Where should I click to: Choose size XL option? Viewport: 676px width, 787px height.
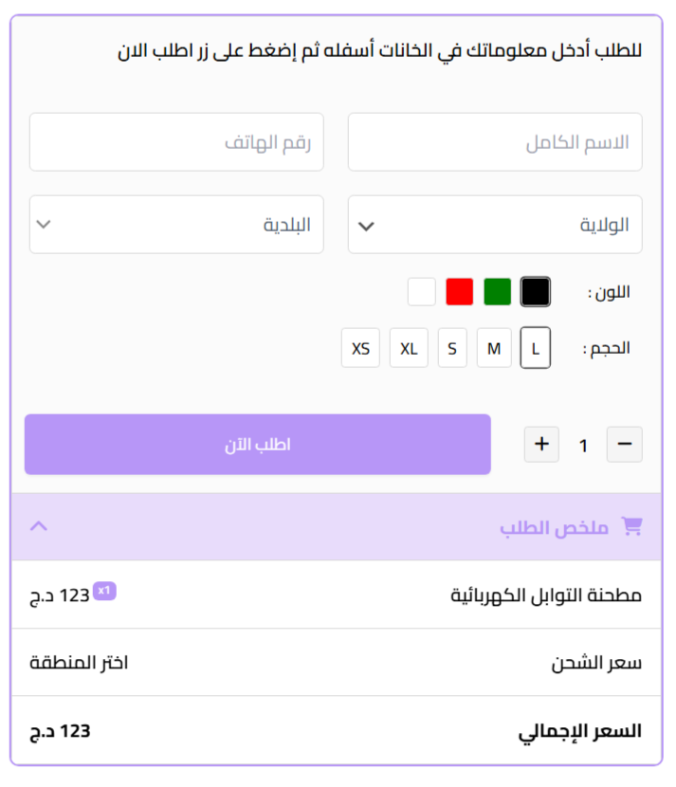[409, 349]
